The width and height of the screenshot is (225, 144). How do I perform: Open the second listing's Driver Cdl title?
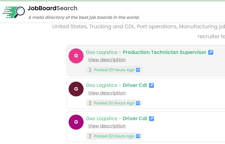point(135,85)
